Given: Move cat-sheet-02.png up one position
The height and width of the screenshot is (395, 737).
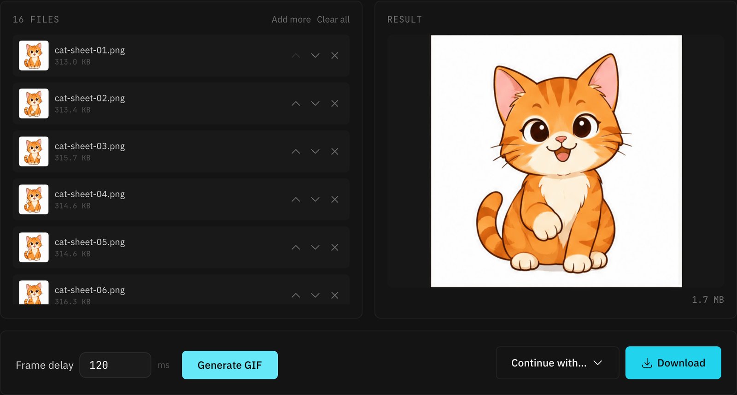Looking at the screenshot, I should coord(296,103).
